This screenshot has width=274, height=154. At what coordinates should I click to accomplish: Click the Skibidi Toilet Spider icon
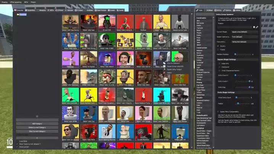tap(180, 41)
